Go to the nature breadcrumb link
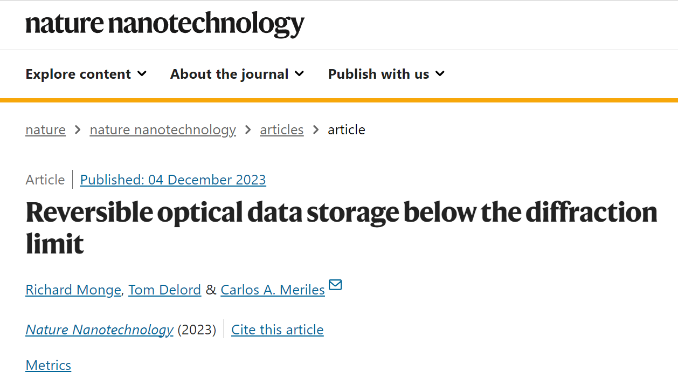 (x=45, y=130)
